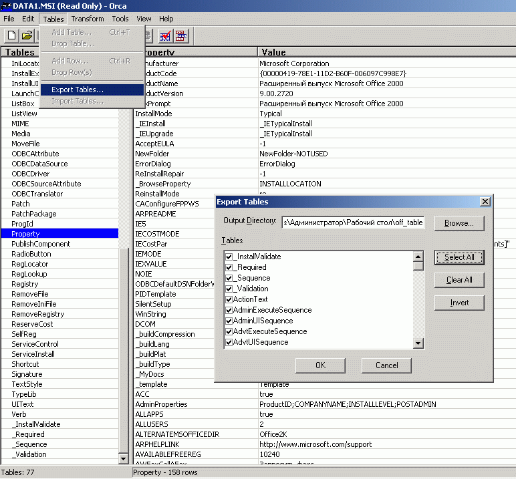Click the Validate toolbar icon with red checkmark
Viewport: 516px width, 479px height.
coord(165,35)
